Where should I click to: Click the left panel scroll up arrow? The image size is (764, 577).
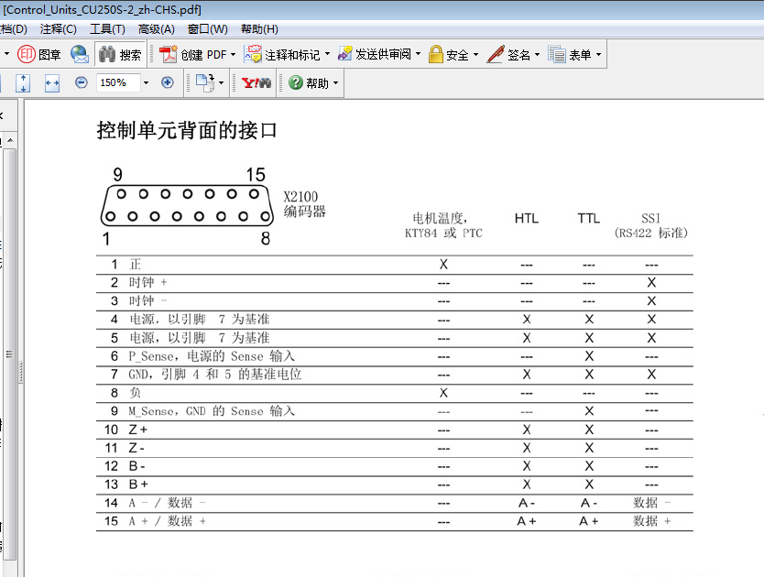(10, 140)
